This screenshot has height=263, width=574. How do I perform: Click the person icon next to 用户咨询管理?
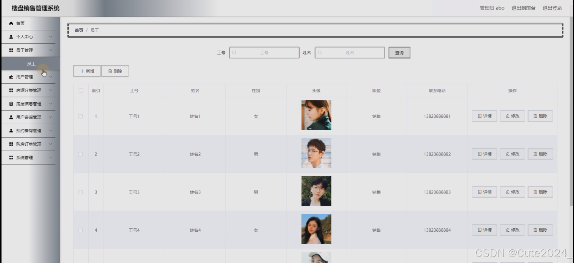tap(11, 117)
